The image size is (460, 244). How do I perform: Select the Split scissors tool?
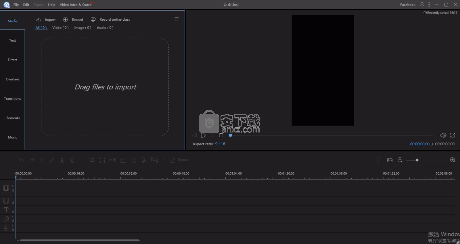click(62, 160)
